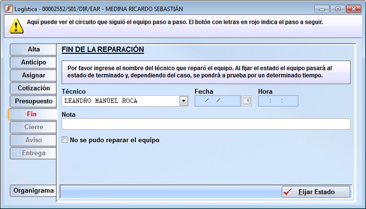Click the red checkmark on Fijar Estado

tap(288, 192)
